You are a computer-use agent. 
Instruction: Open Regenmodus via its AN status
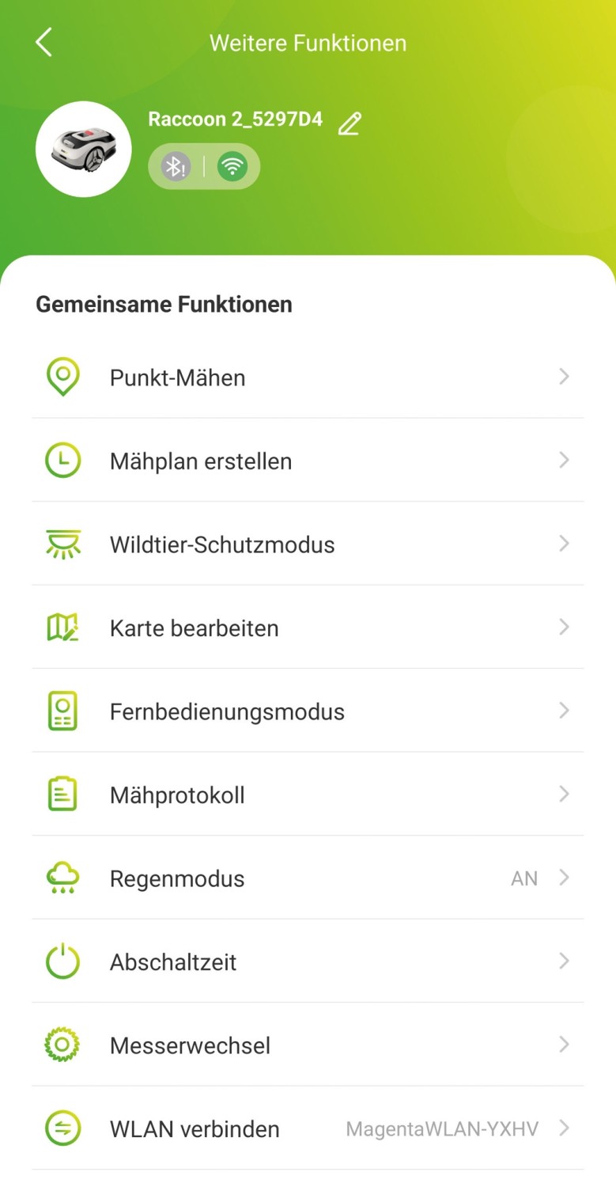coord(523,878)
